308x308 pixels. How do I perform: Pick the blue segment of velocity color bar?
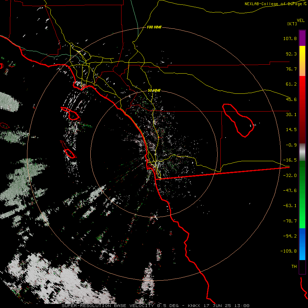(302, 244)
